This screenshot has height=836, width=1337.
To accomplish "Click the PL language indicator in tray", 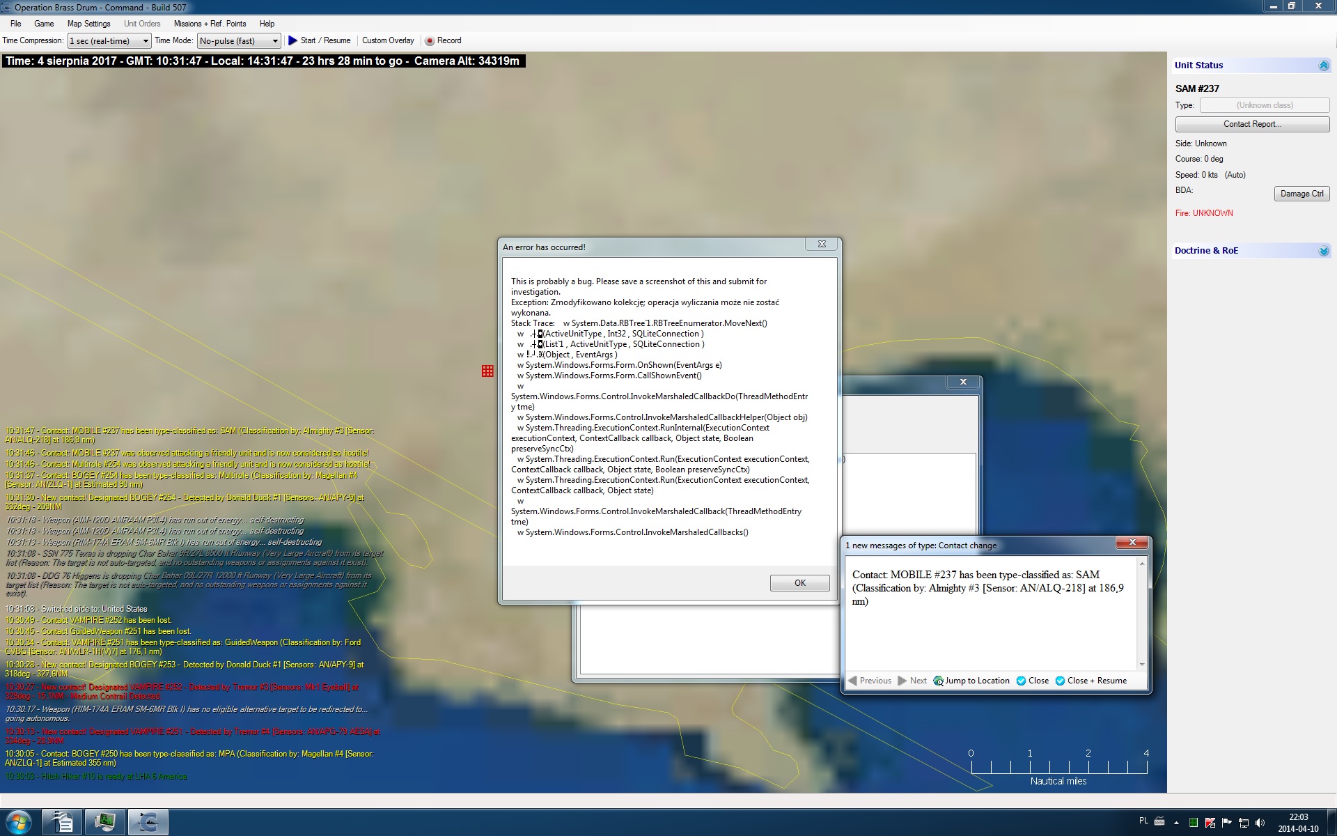I will [1143, 821].
